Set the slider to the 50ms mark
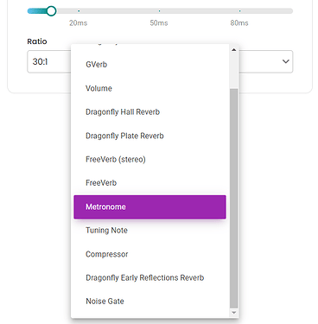This screenshot has width=318, height=324. (x=159, y=11)
